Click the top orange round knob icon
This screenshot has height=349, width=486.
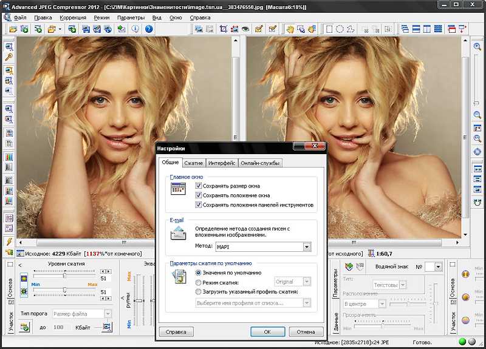click(465, 274)
